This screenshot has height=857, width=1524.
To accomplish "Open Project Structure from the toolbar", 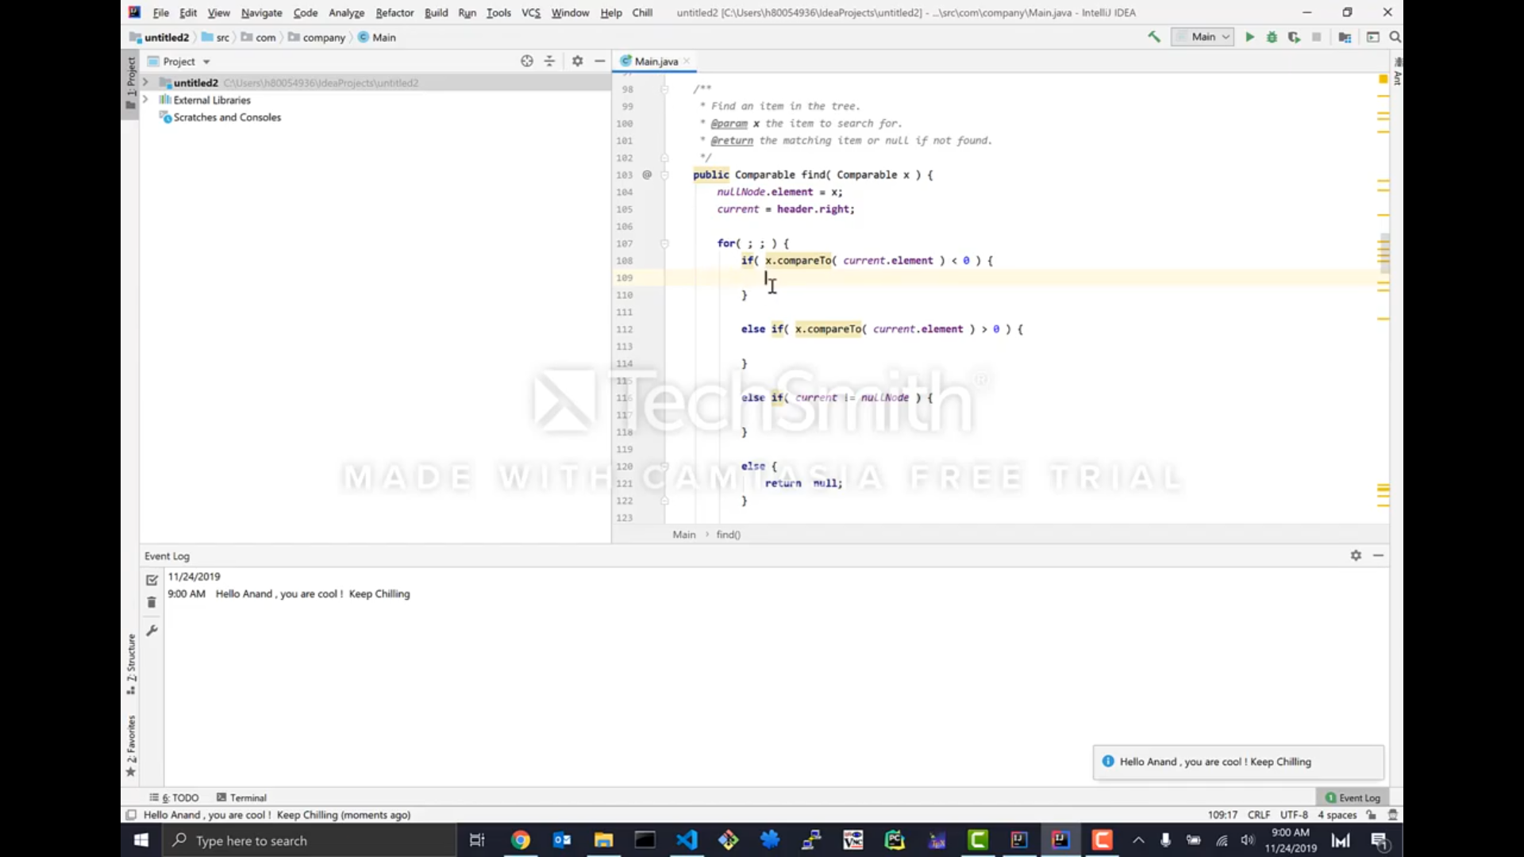I will click(x=1345, y=37).
